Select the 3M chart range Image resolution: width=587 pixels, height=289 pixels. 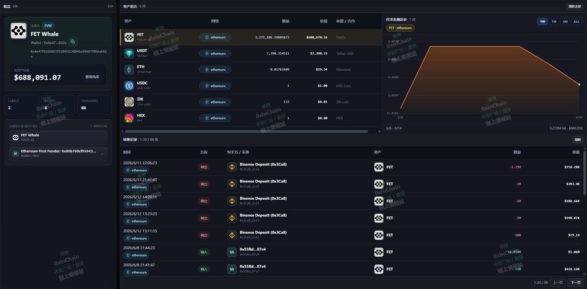click(x=565, y=21)
